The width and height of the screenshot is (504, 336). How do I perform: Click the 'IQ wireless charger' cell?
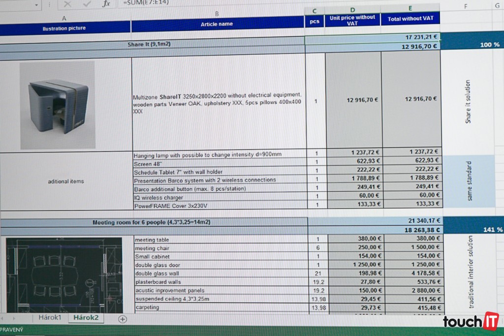coord(220,197)
